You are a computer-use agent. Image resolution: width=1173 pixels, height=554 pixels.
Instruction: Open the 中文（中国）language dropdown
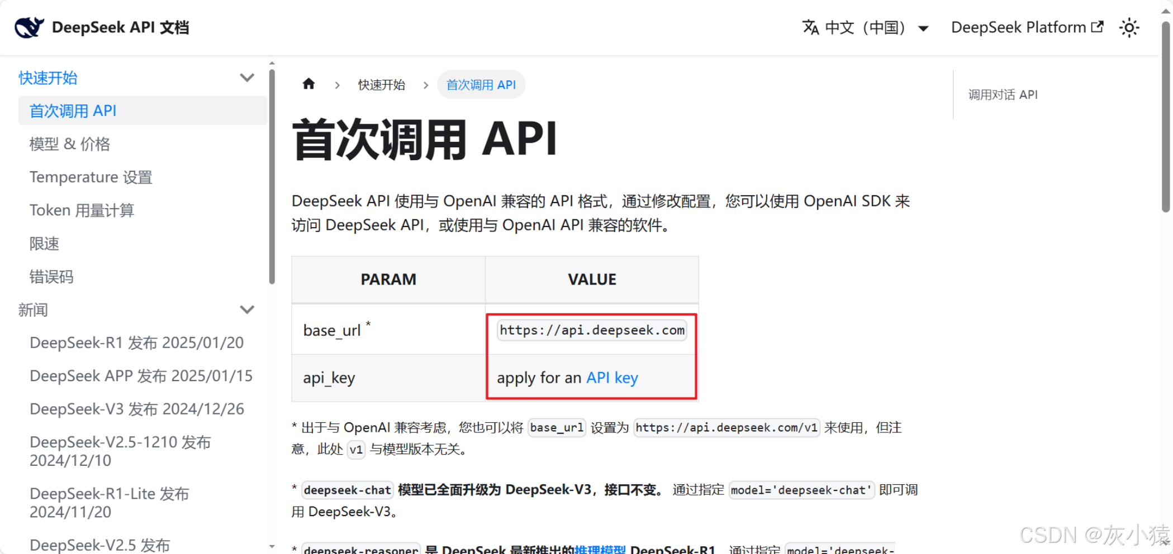coord(865,27)
